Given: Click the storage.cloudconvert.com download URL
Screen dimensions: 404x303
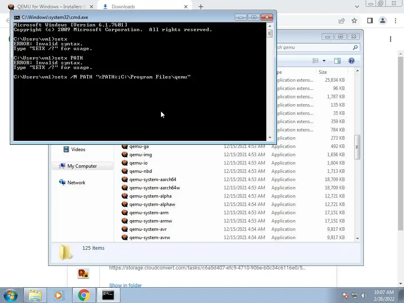Looking at the screenshot, I should click(208, 268).
